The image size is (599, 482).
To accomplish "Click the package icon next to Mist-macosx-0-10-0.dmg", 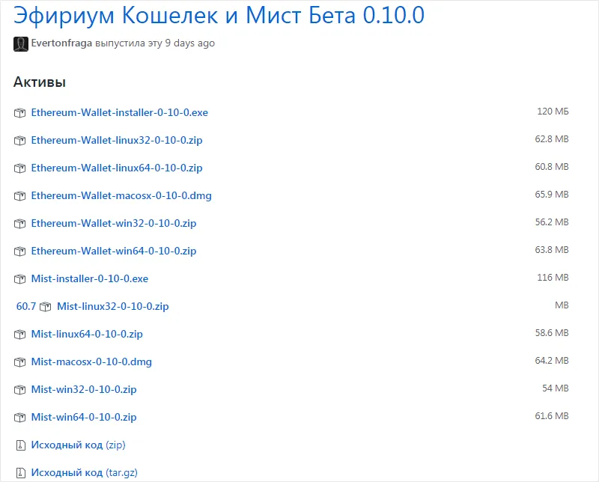I will click(x=19, y=361).
